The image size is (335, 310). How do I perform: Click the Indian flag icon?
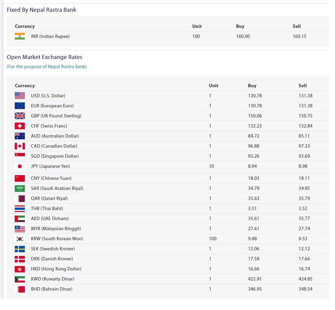click(x=20, y=36)
